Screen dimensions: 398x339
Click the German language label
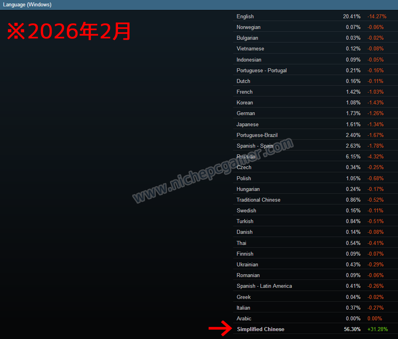click(245, 113)
